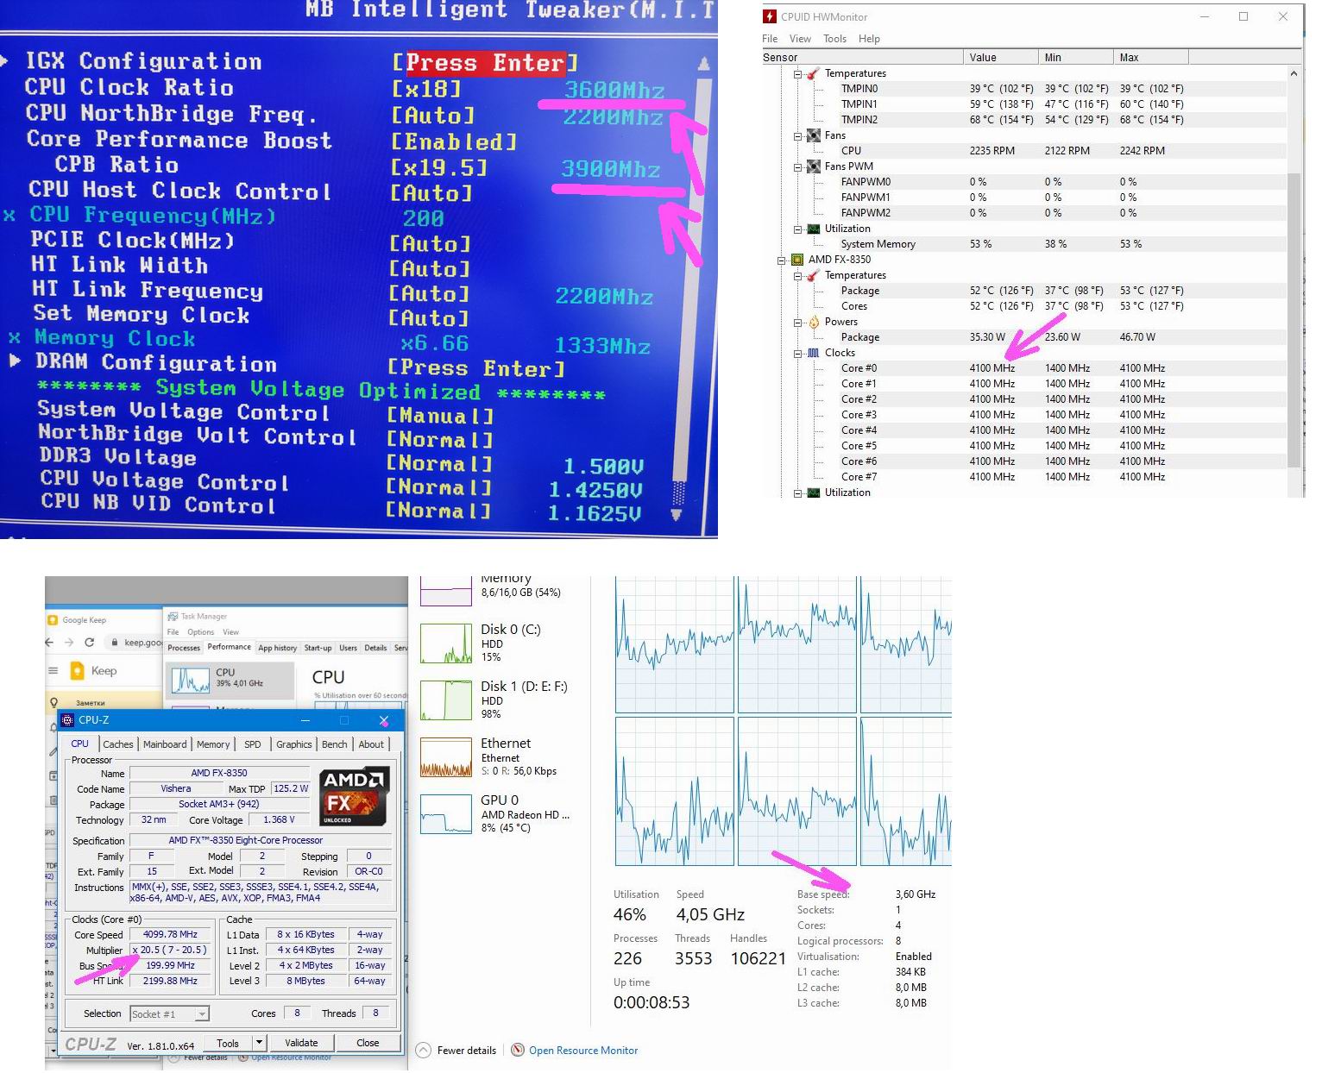The height and width of the screenshot is (1073, 1322).
Task: Select the GPU 0 performance thumbnail
Action: pyautogui.click(x=446, y=813)
